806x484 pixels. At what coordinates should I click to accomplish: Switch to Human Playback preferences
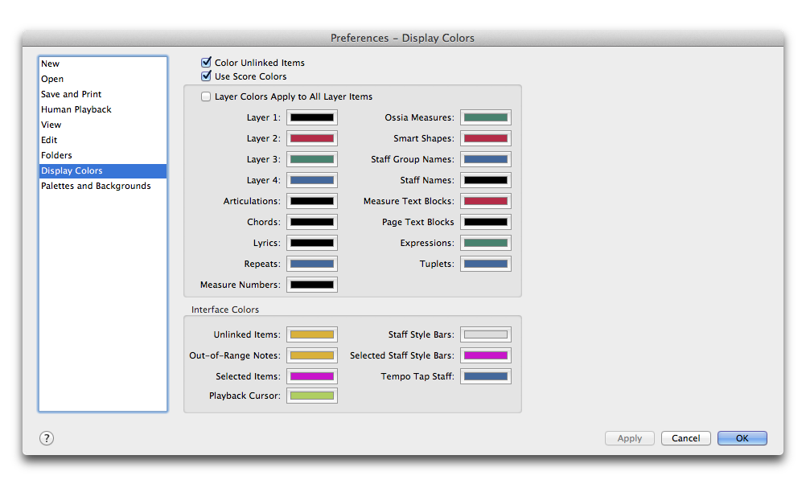(103, 109)
